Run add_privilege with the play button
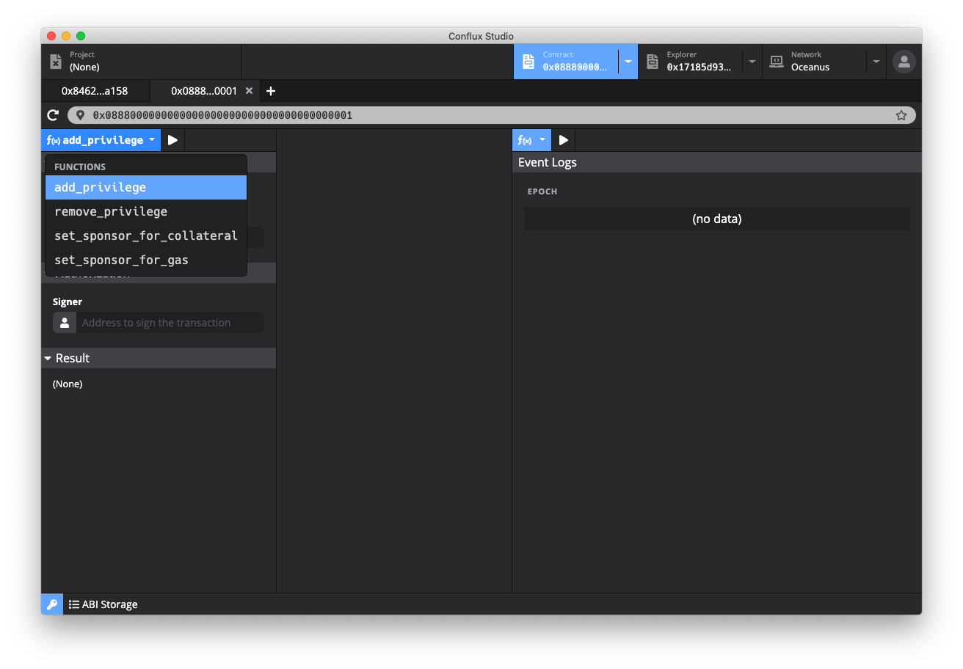This screenshot has width=963, height=669. (172, 140)
